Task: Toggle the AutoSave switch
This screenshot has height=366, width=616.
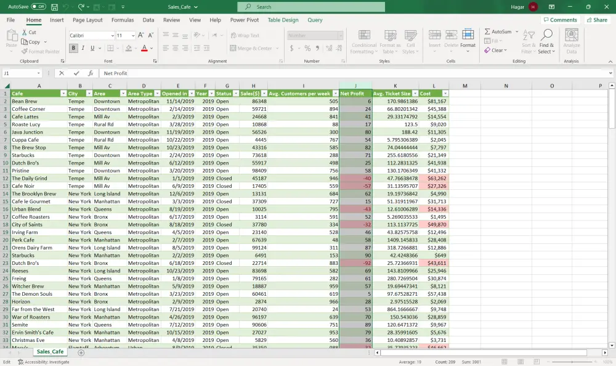Action: tap(38, 7)
